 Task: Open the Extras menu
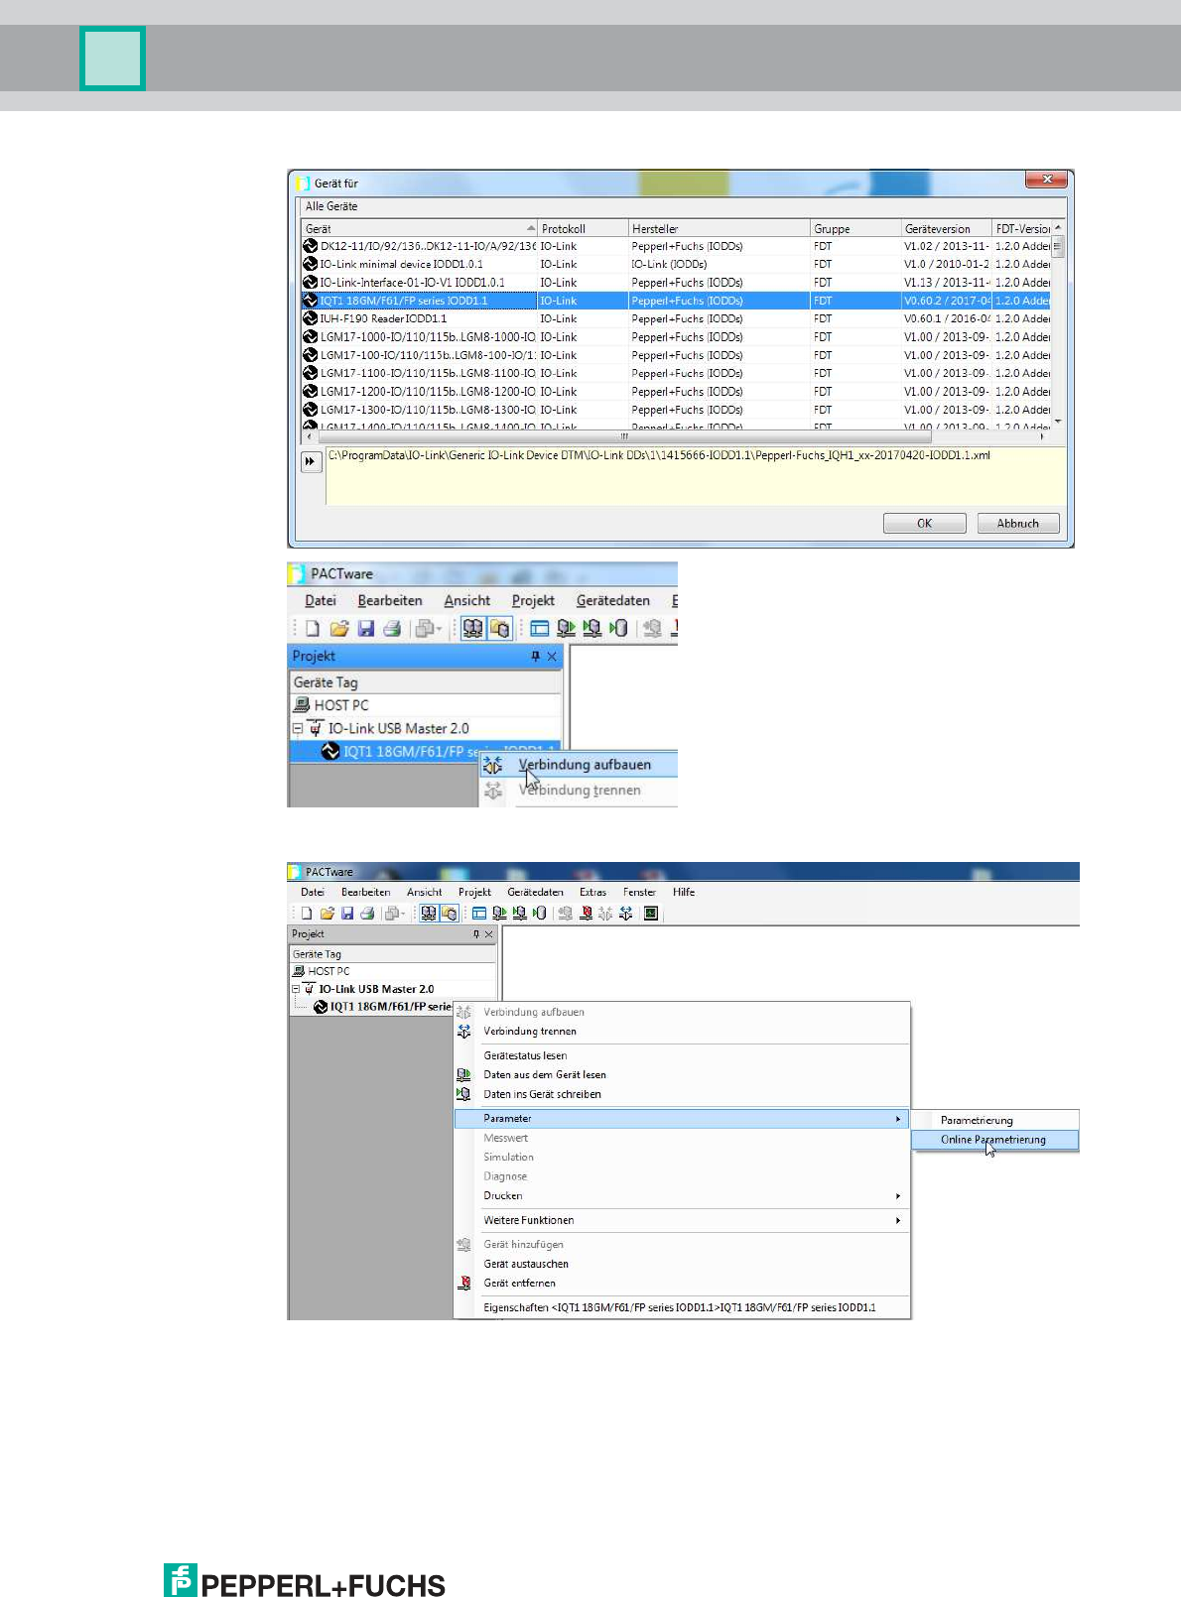pyautogui.click(x=592, y=892)
